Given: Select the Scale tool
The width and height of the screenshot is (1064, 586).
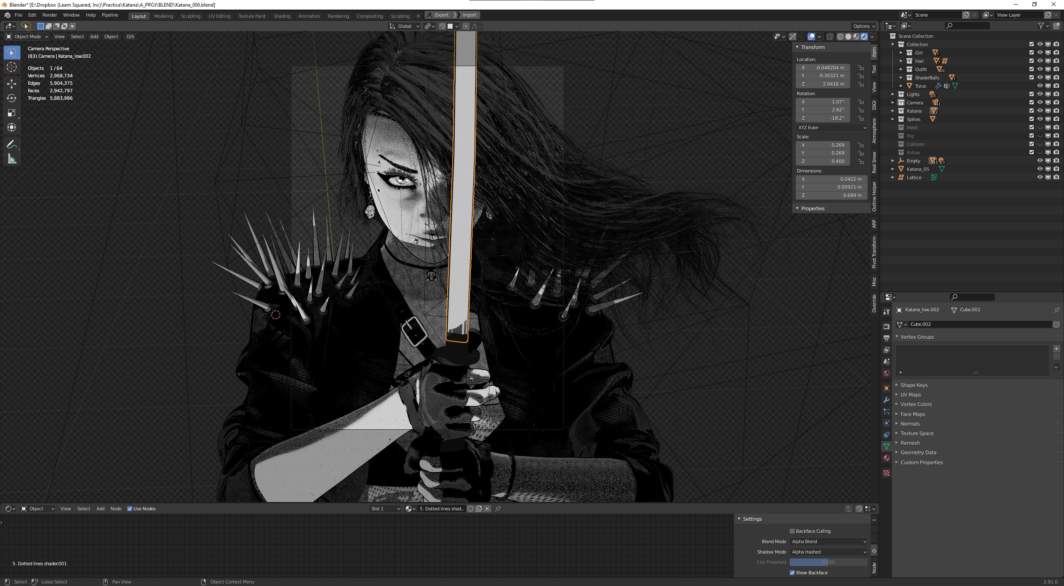Looking at the screenshot, I should 12,113.
